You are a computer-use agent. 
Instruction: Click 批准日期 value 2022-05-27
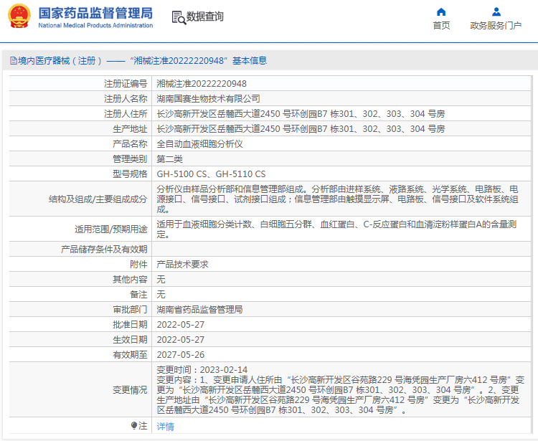[x=181, y=325]
